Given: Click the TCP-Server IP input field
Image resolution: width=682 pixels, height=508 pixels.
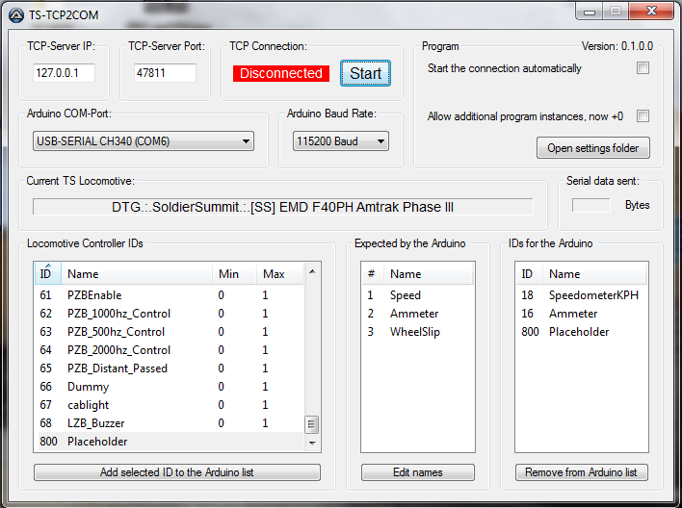Looking at the screenshot, I should pyautogui.click(x=64, y=73).
